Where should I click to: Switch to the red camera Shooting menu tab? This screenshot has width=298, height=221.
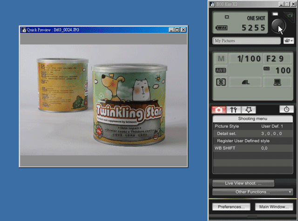219,110
